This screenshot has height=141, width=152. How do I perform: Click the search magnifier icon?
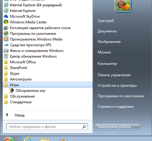pyautogui.click(x=84, y=126)
